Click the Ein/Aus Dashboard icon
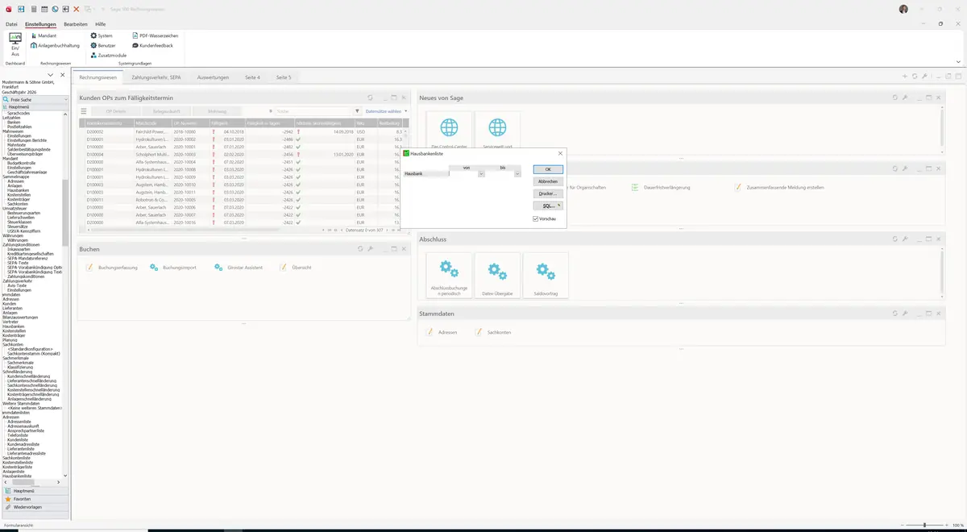The image size is (967, 532). click(15, 44)
